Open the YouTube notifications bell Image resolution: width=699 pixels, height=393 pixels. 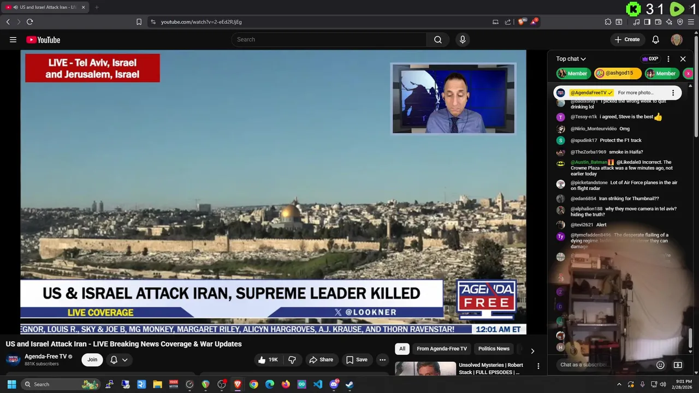tap(655, 39)
